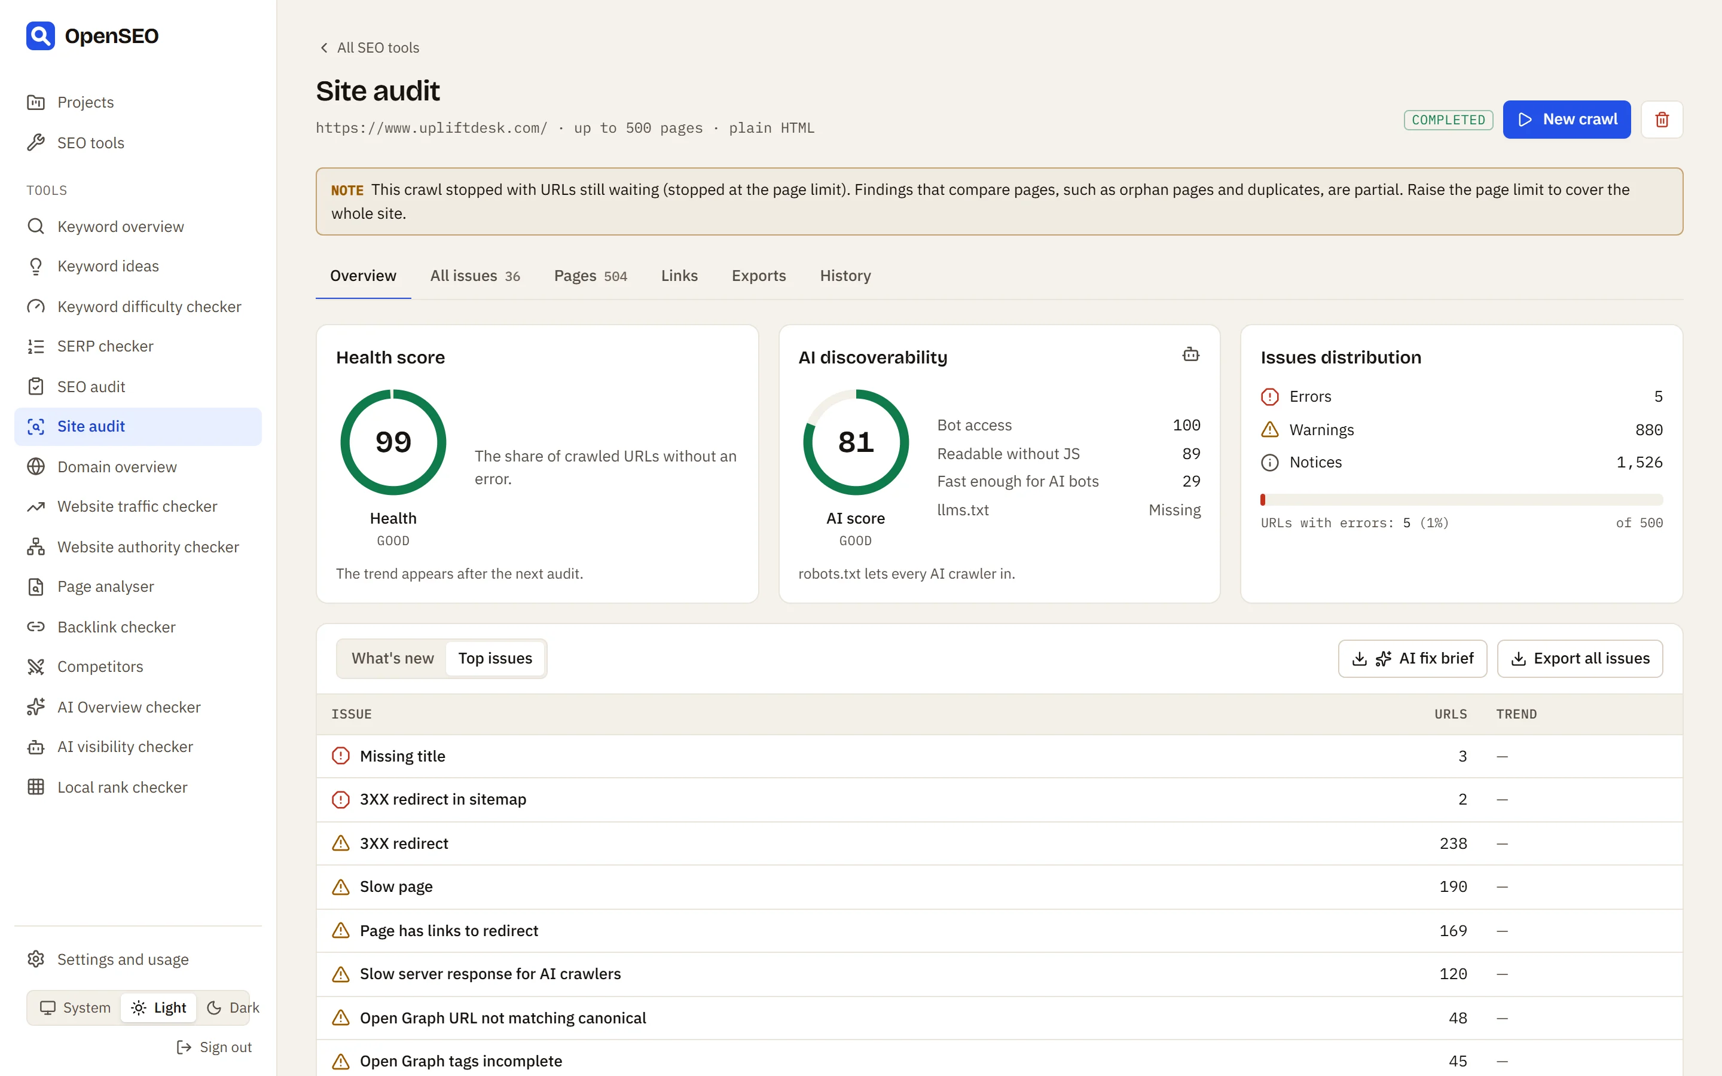This screenshot has width=1722, height=1076.
Task: Open Domain overview in the sidebar
Action: 138,467
